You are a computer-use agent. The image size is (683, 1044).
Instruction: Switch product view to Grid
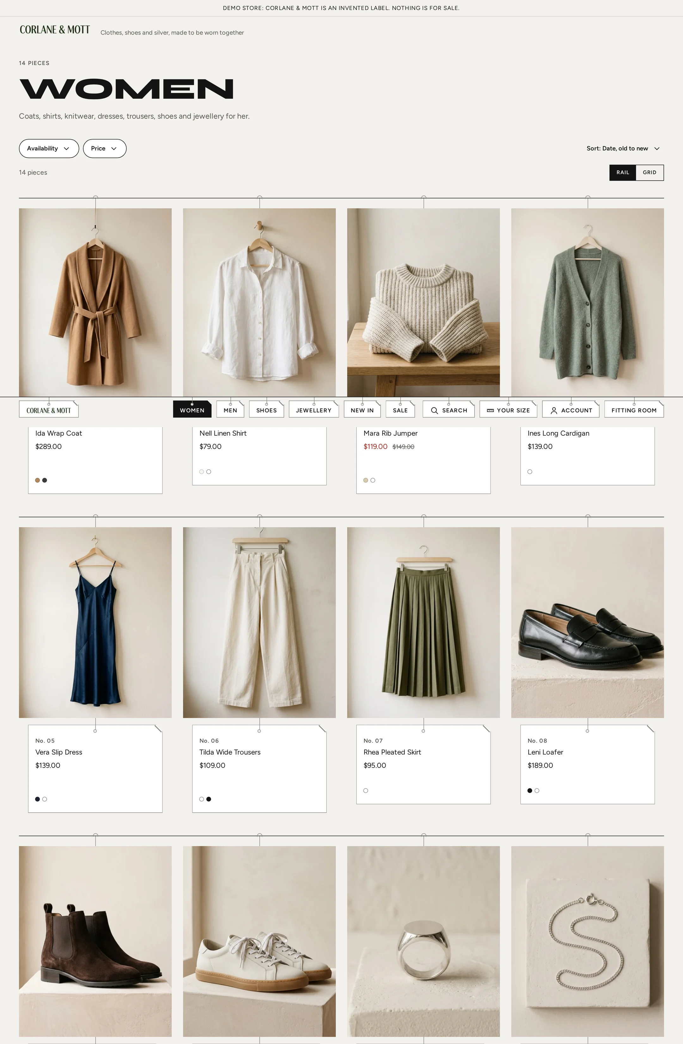point(649,172)
